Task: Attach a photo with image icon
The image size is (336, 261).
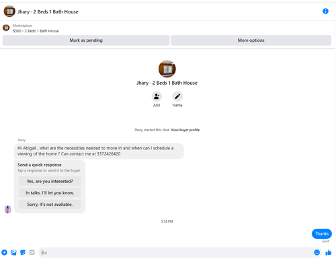Action: point(13,252)
